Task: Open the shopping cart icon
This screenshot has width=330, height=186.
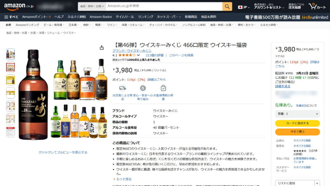Action: 317,6
